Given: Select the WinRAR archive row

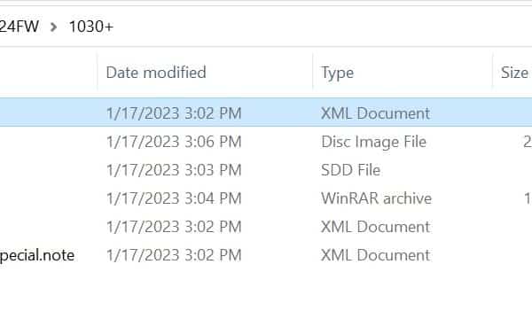Looking at the screenshot, I should coord(266,198).
